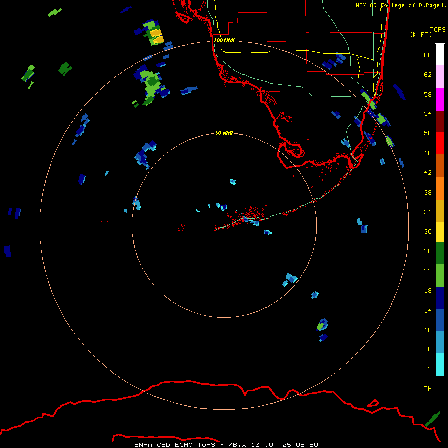The height and width of the screenshot is (448, 448).
Task: Select the cyan swatch in the legend
Action: click(x=440, y=365)
